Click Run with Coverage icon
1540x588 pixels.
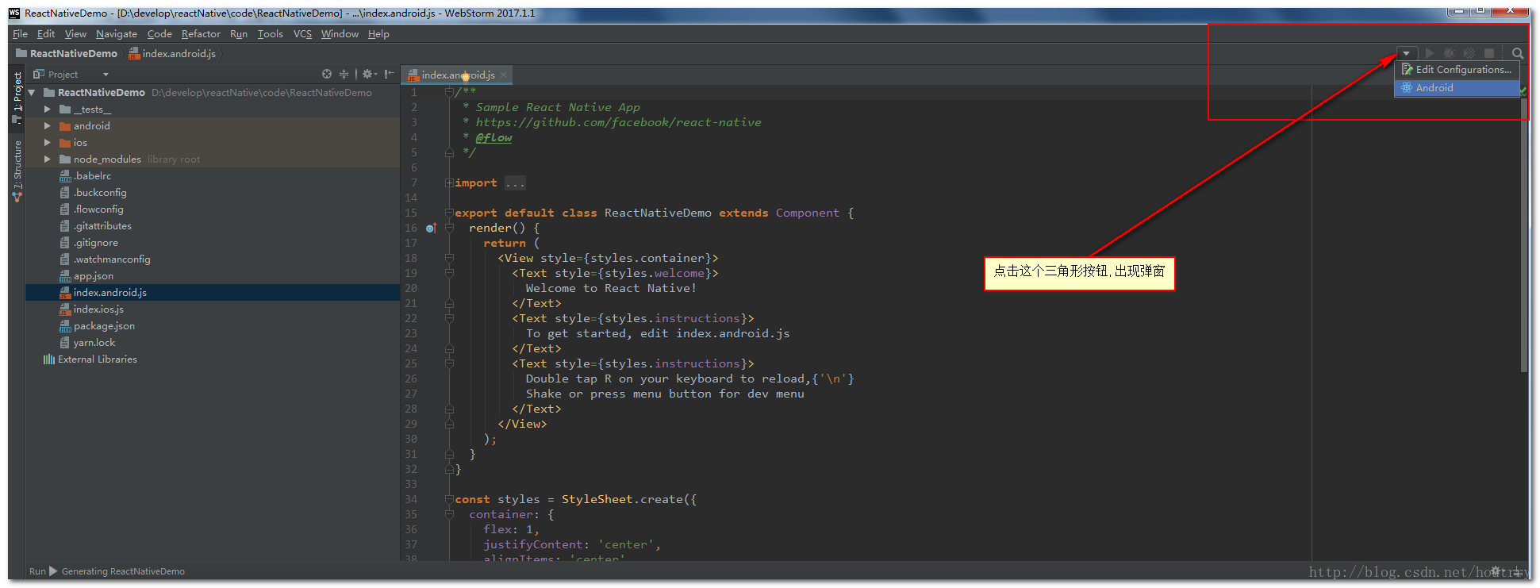[1469, 53]
